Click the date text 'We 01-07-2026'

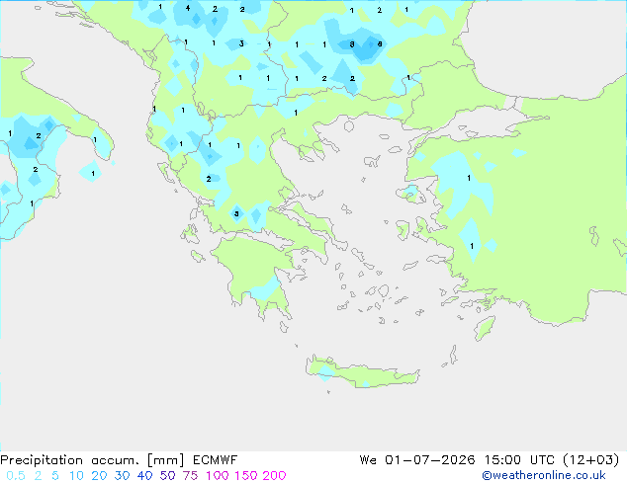pos(417,460)
